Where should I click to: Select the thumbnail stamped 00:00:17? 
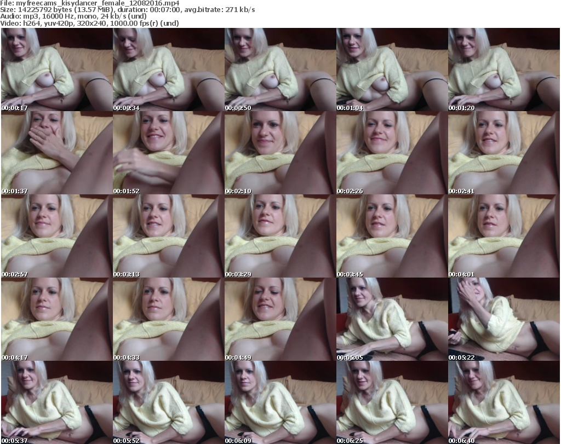click(x=57, y=70)
